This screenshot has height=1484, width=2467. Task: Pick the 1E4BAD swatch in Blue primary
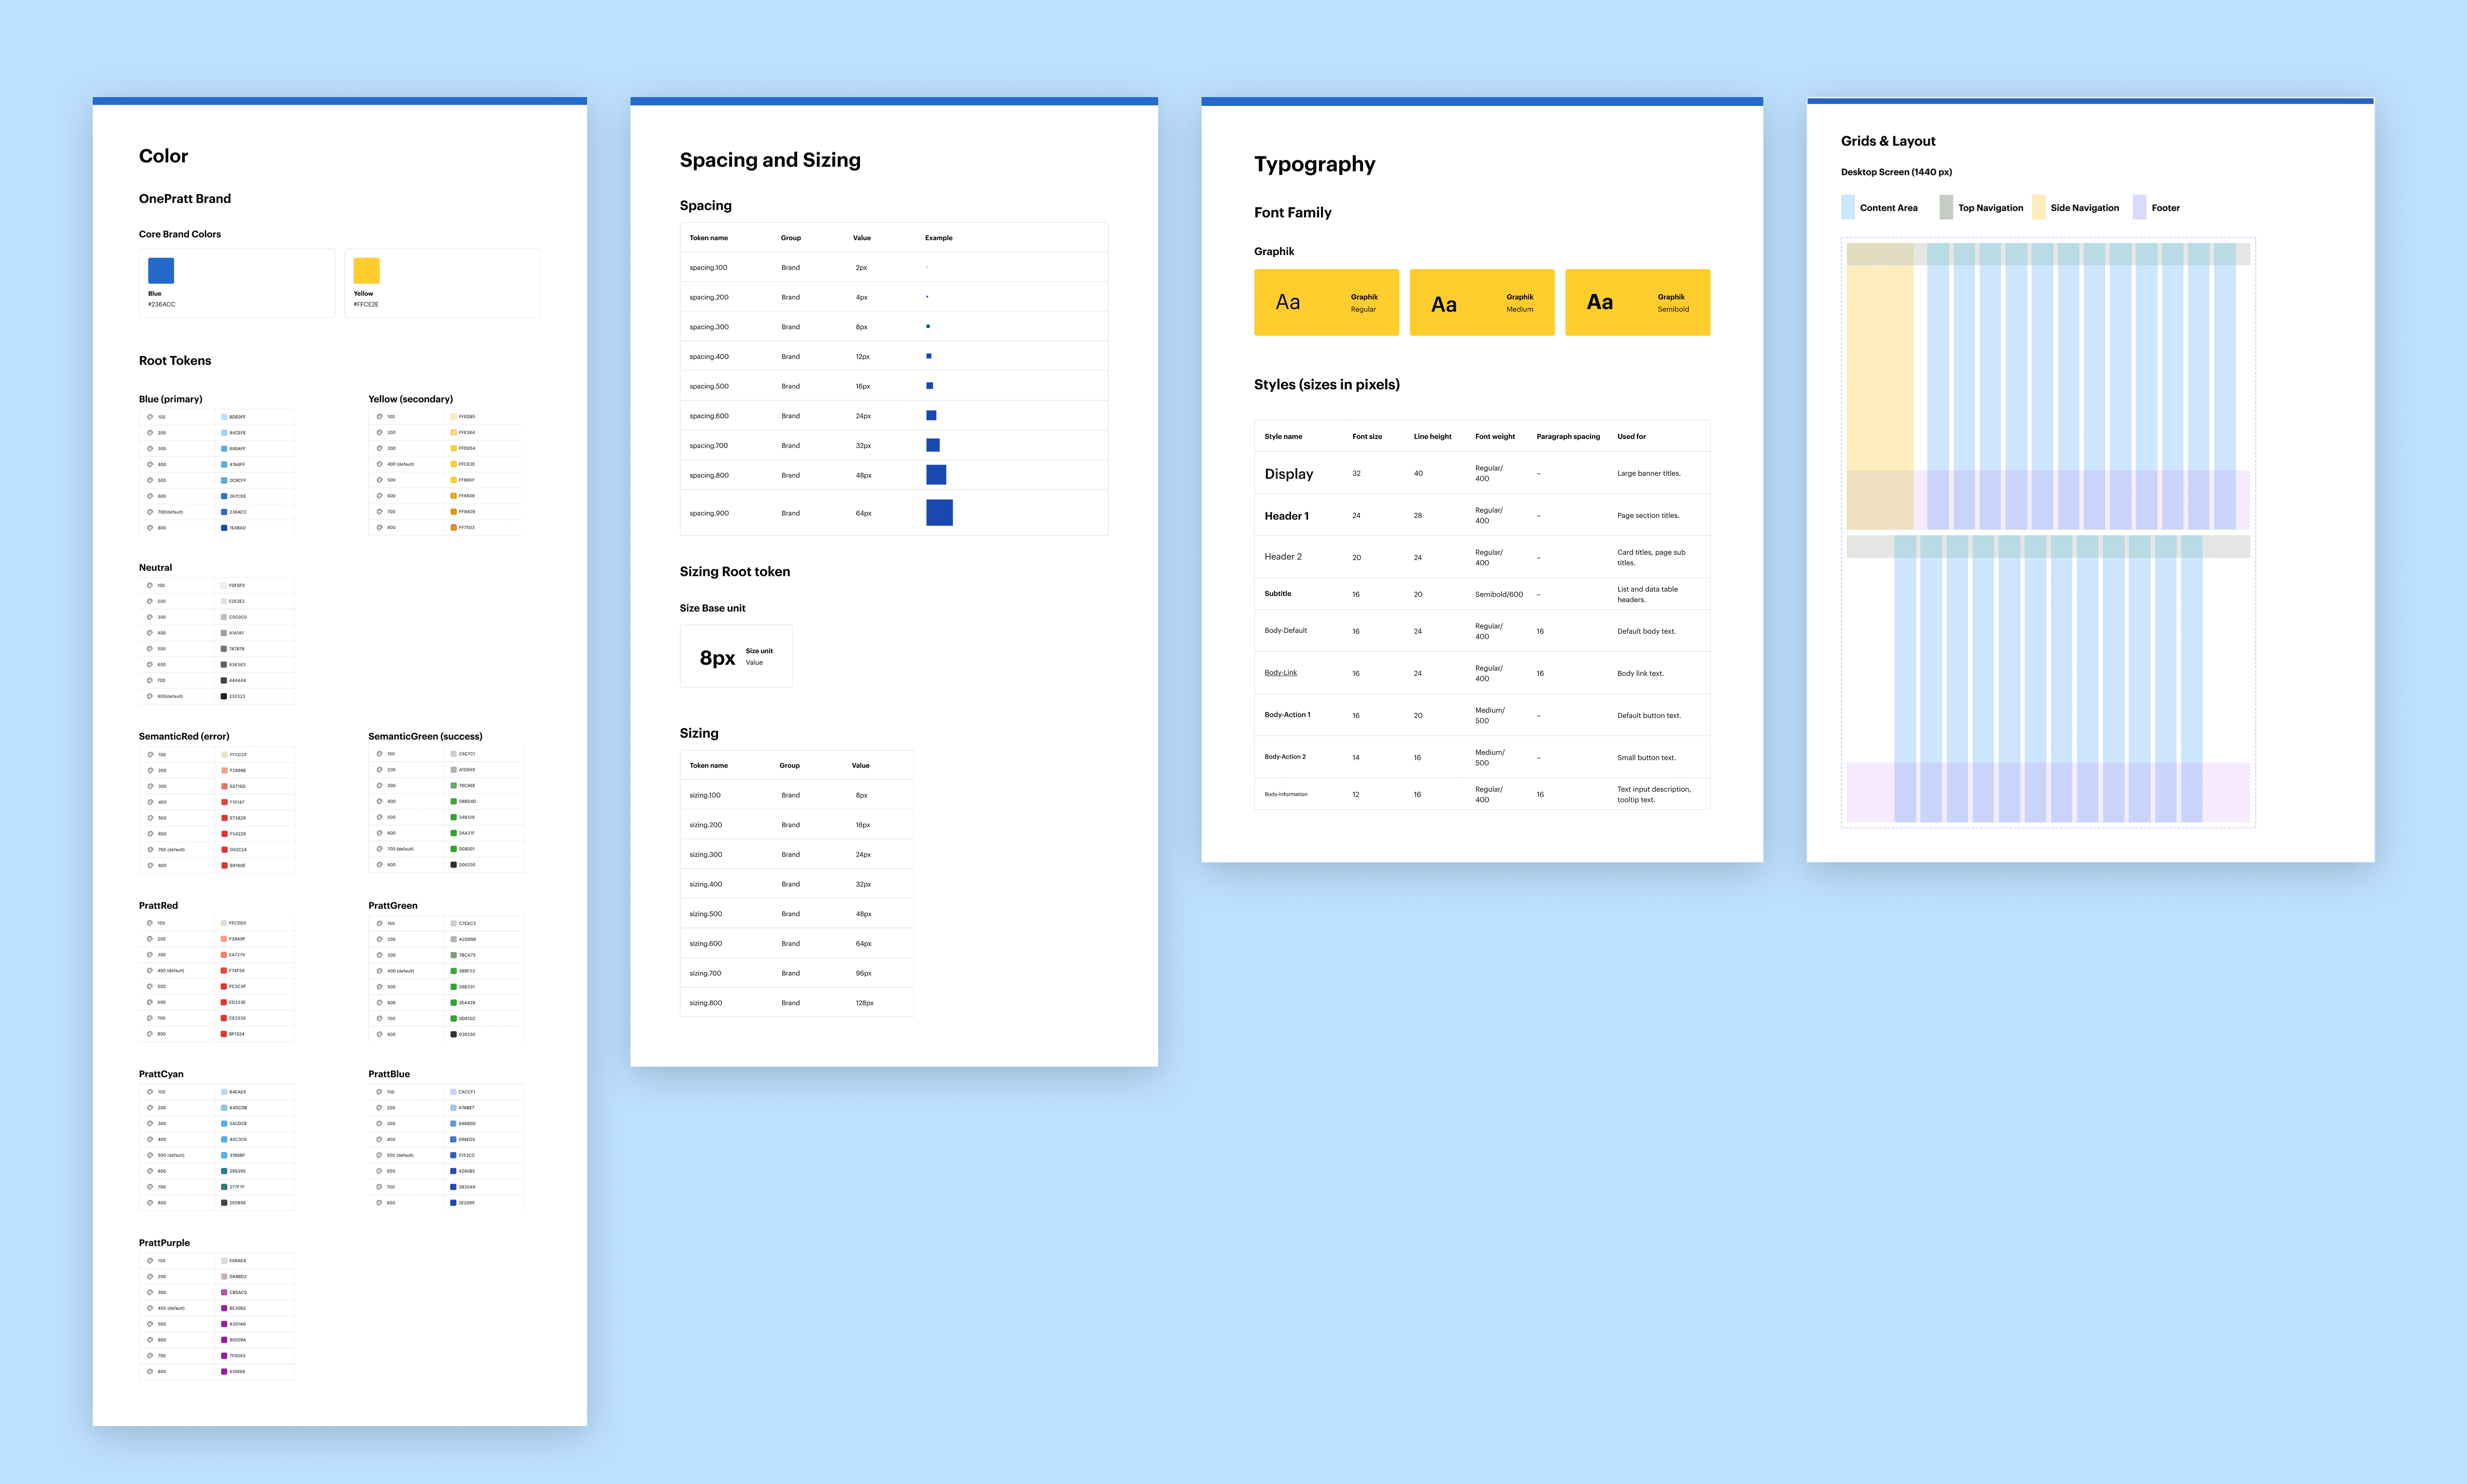coord(224,528)
